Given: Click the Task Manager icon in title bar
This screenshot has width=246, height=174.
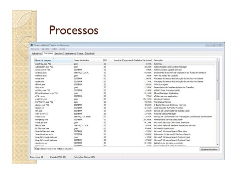Looking at the screenshot, I should [32, 45].
